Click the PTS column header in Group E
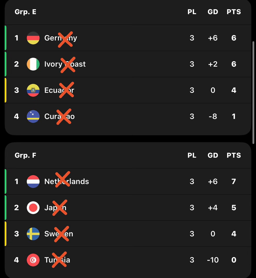Image resolution: width=256 pixels, height=278 pixels. pos(234,12)
